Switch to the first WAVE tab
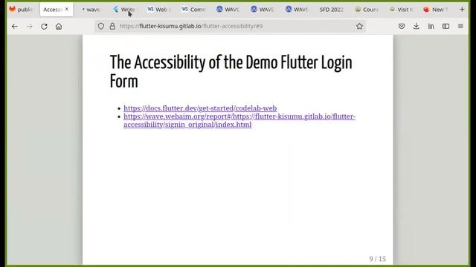Screen dimensions: 476x267 pyautogui.click(x=229, y=10)
